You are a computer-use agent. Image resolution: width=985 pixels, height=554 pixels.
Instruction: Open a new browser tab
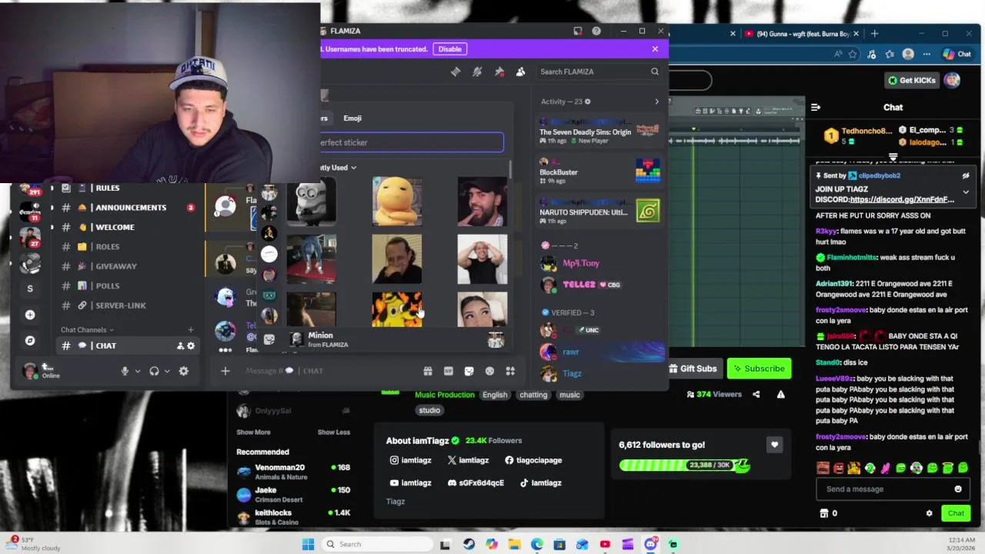click(x=876, y=34)
